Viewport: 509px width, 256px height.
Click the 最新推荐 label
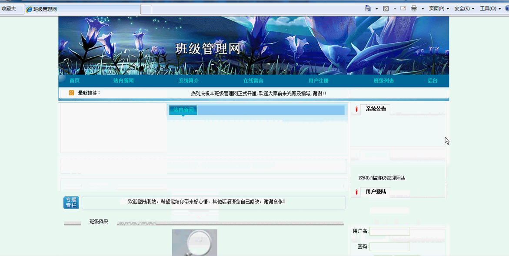click(x=89, y=93)
